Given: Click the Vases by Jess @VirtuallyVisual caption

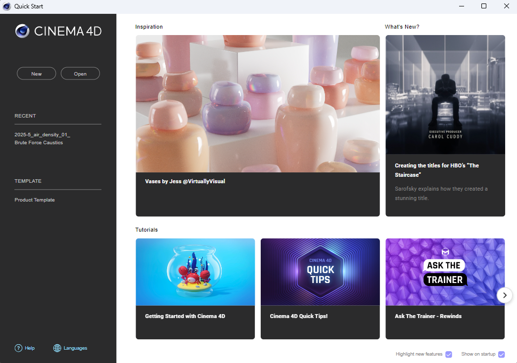Looking at the screenshot, I should point(185,181).
